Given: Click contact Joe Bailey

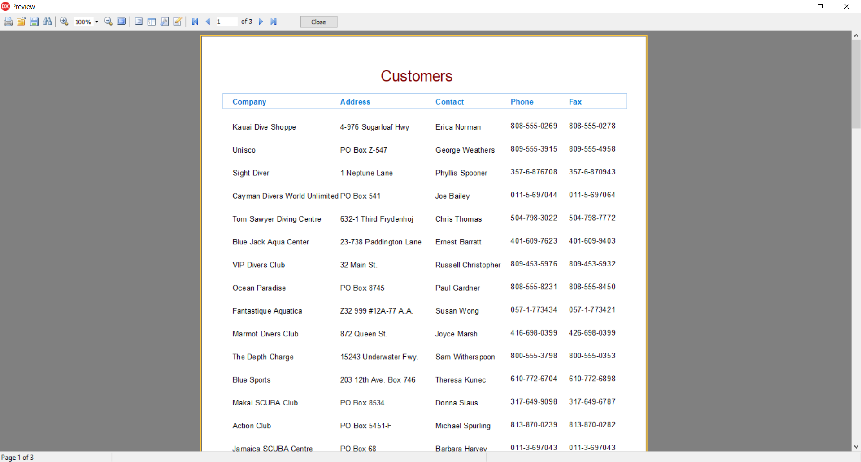Looking at the screenshot, I should 452,196.
